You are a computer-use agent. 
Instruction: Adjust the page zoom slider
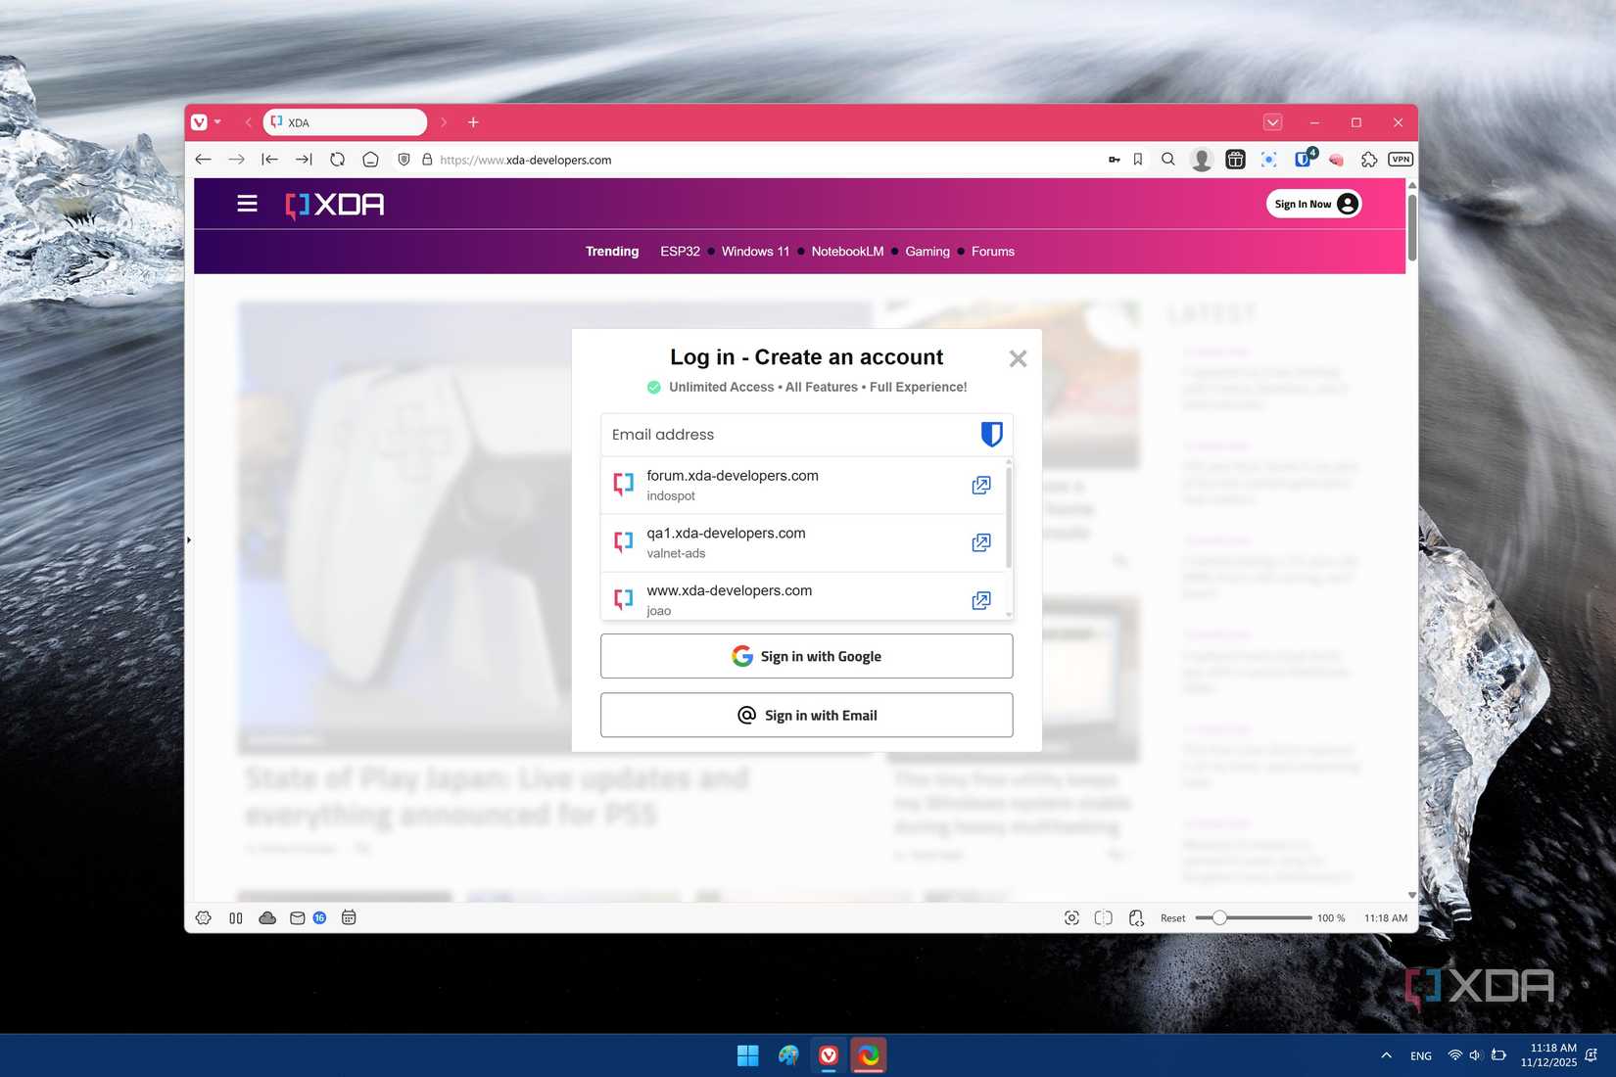click(1219, 917)
